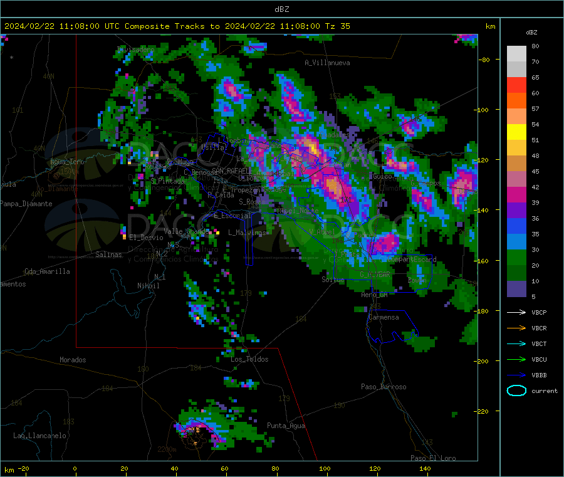564x477 pixels.
Task: Click the 'Los_Toldos' map label
Action: [x=249, y=359]
